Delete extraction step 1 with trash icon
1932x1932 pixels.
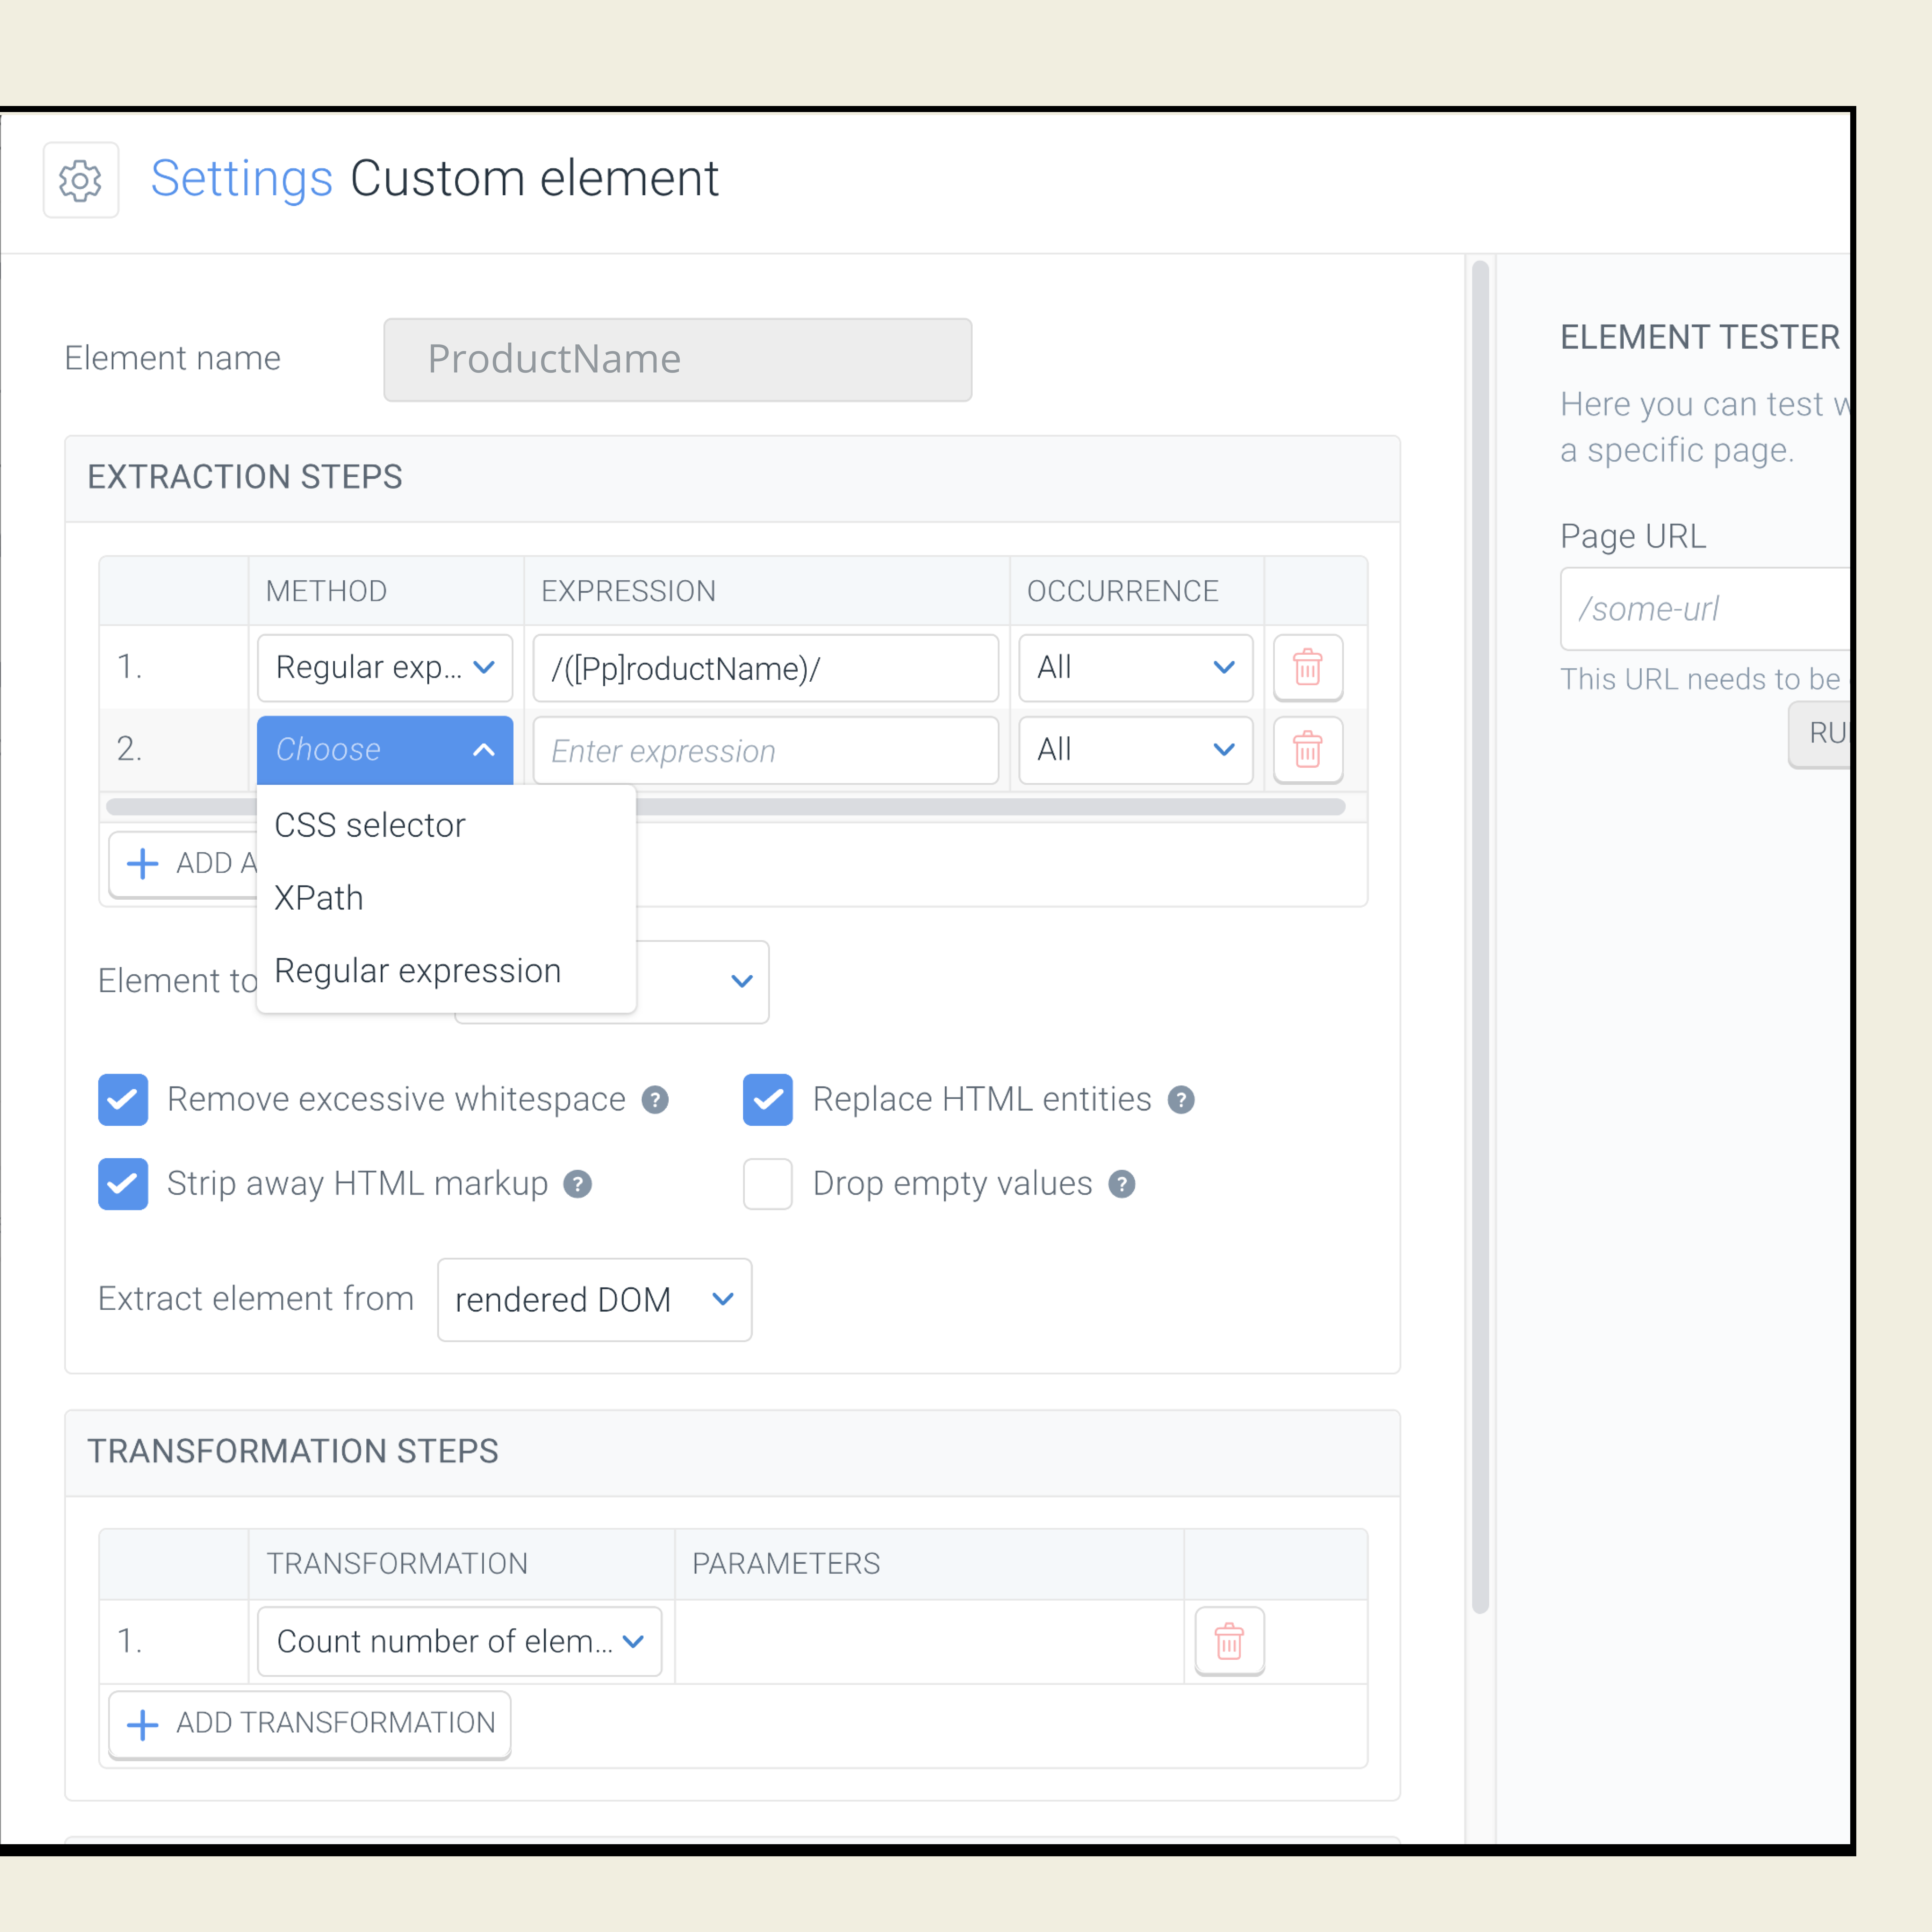[1307, 667]
